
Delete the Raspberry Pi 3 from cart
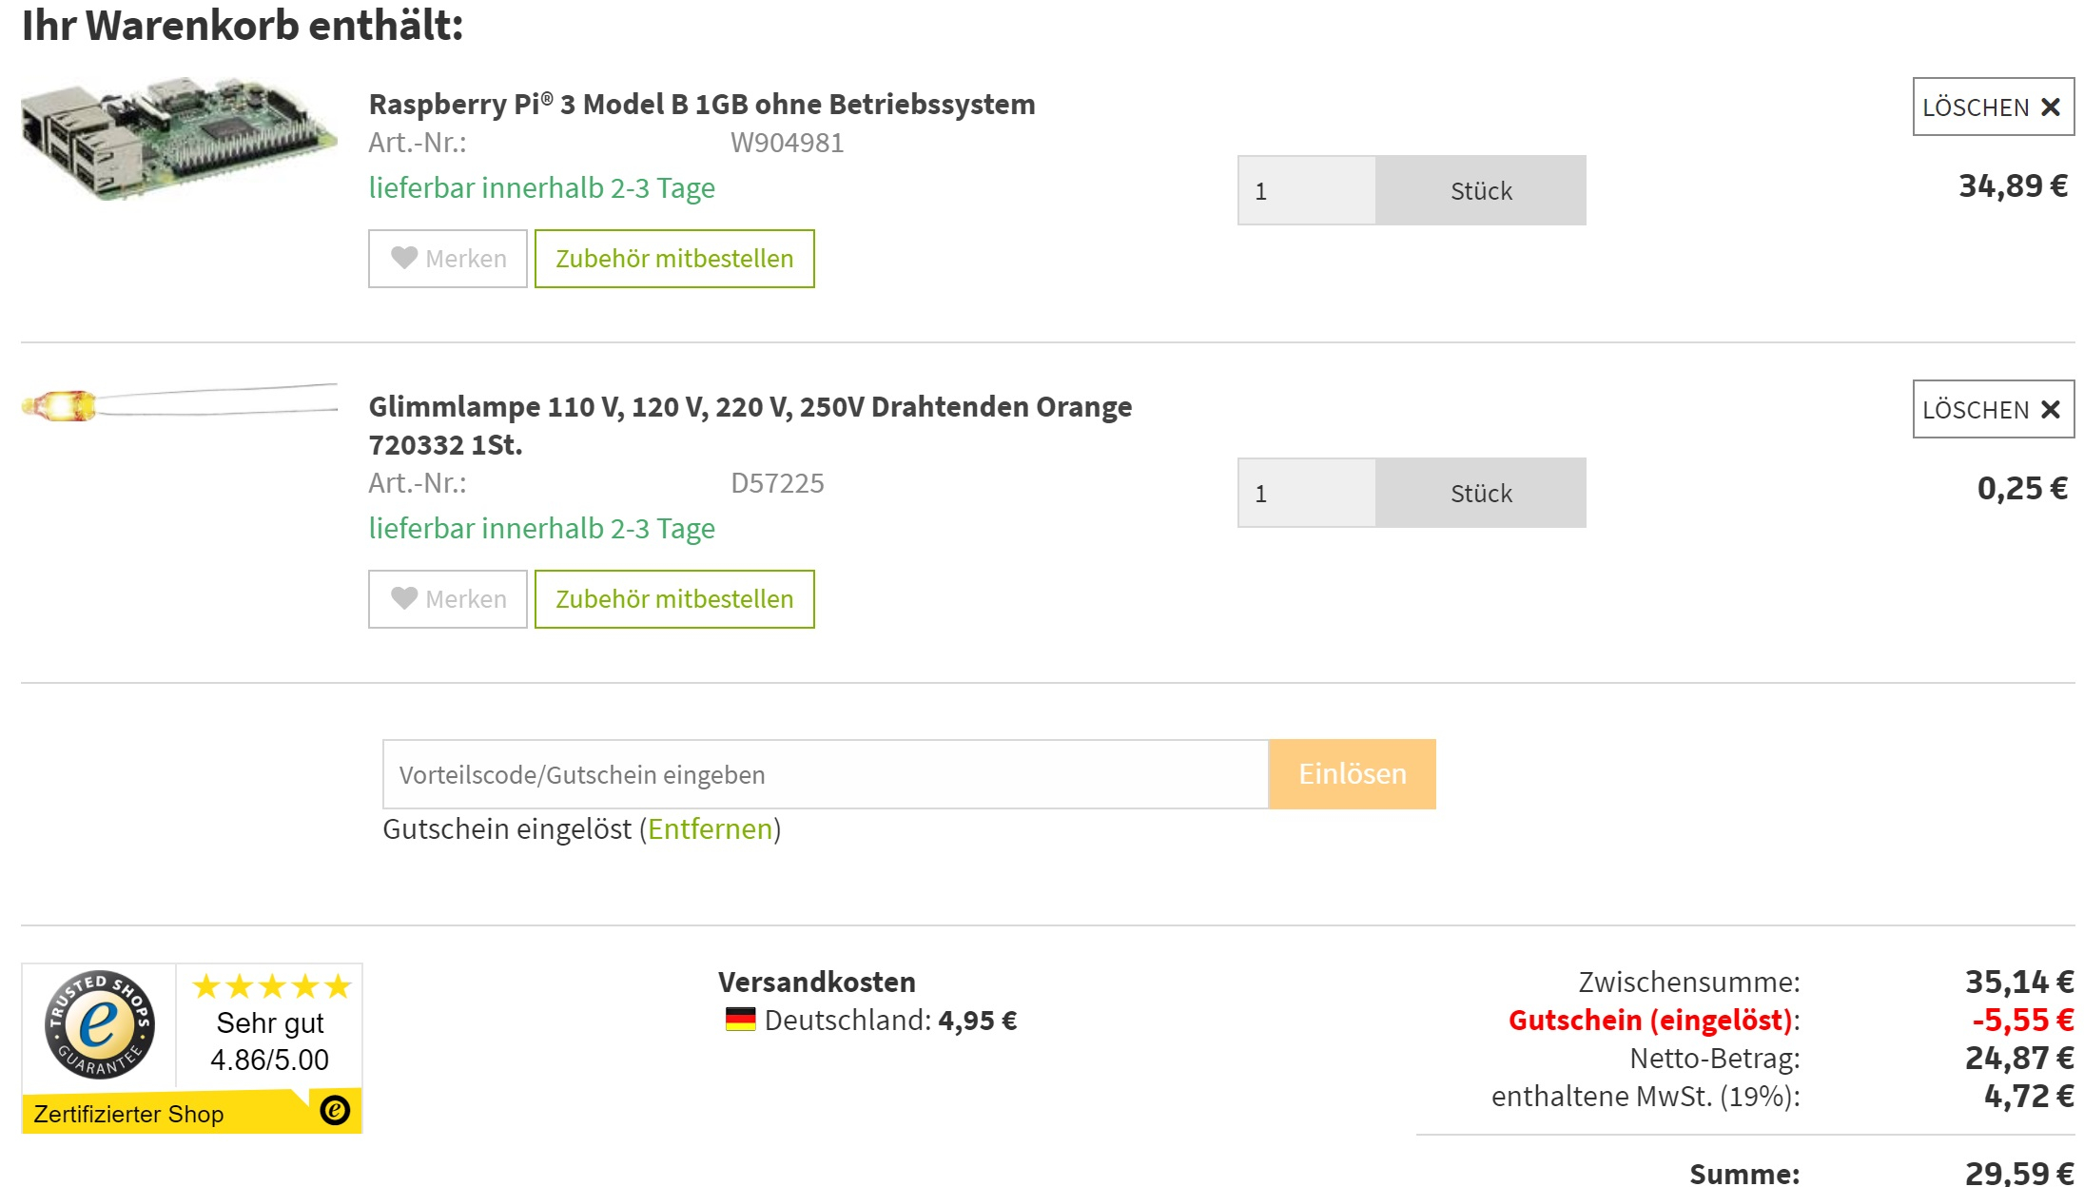click(x=1993, y=107)
